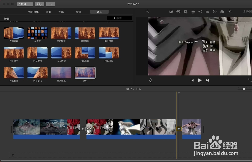Click the timeline zoom slider handle
This screenshot has width=252, height=162.
pyautogui.click(x=244, y=89)
